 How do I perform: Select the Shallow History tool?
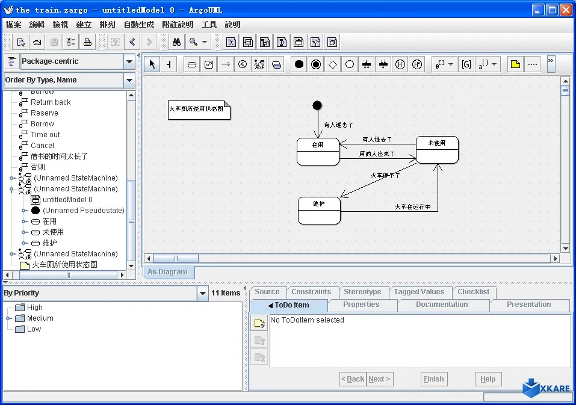coord(400,64)
